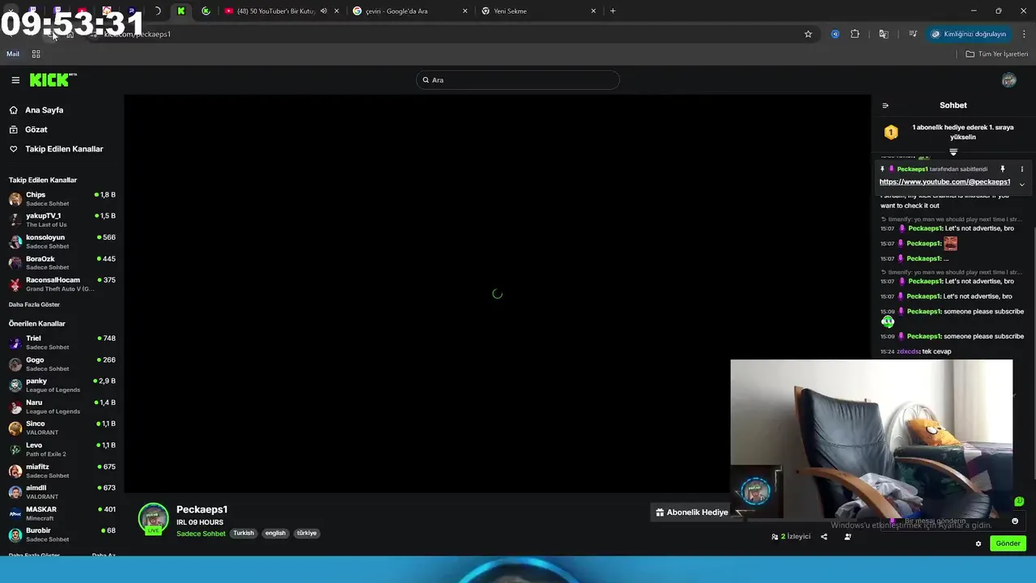Open the pinned YouTube peckaeps1 link

[945, 182]
